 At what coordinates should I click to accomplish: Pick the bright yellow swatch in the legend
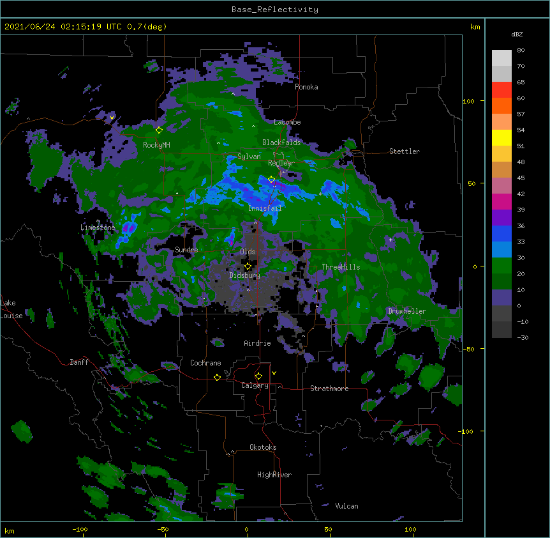pyautogui.click(x=502, y=137)
